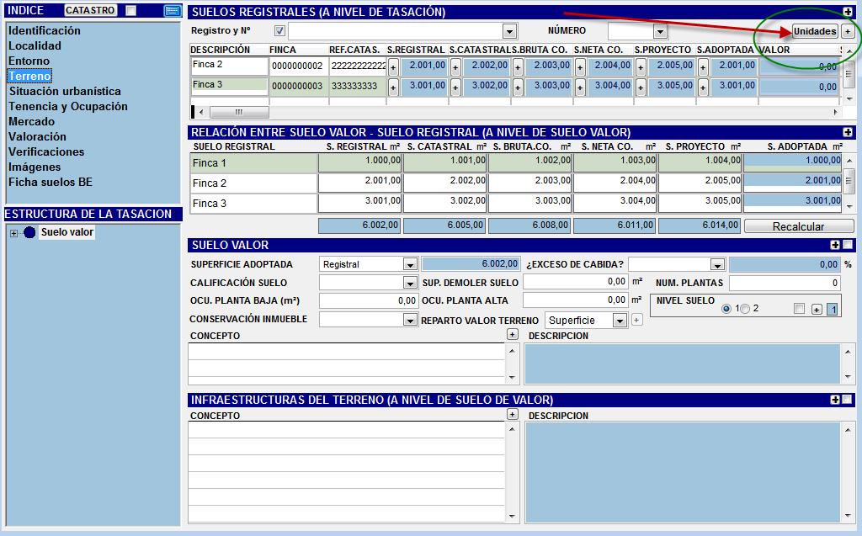Click the Unidades button
862x536 pixels.
tap(815, 31)
